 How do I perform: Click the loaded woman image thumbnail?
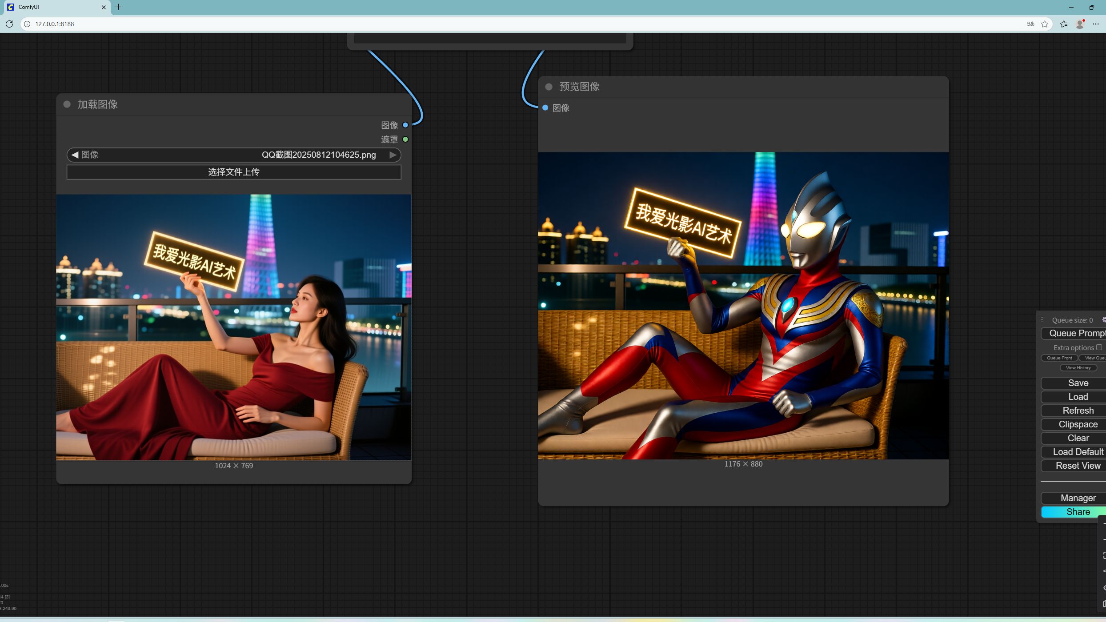pos(234,327)
